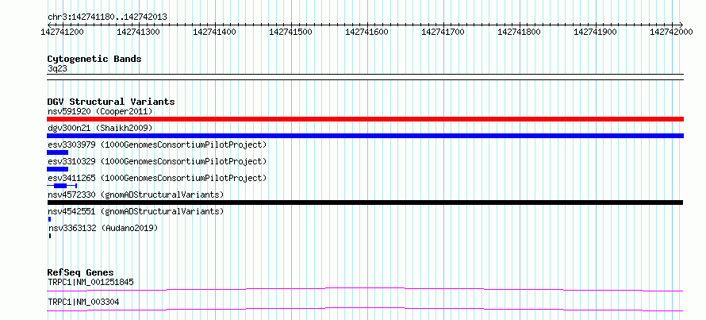
Task: Click ruler tick label 142741700
Action: [443, 32]
